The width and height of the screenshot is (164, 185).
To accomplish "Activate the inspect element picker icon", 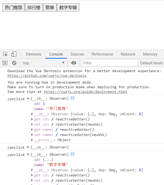I will tap(5, 54).
